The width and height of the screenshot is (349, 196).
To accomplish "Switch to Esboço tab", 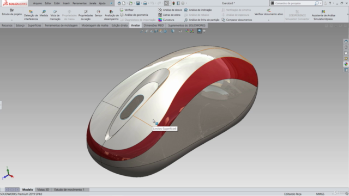I will pyautogui.click(x=20, y=26).
